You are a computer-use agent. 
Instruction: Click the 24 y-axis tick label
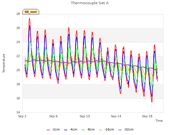coord(18,42)
